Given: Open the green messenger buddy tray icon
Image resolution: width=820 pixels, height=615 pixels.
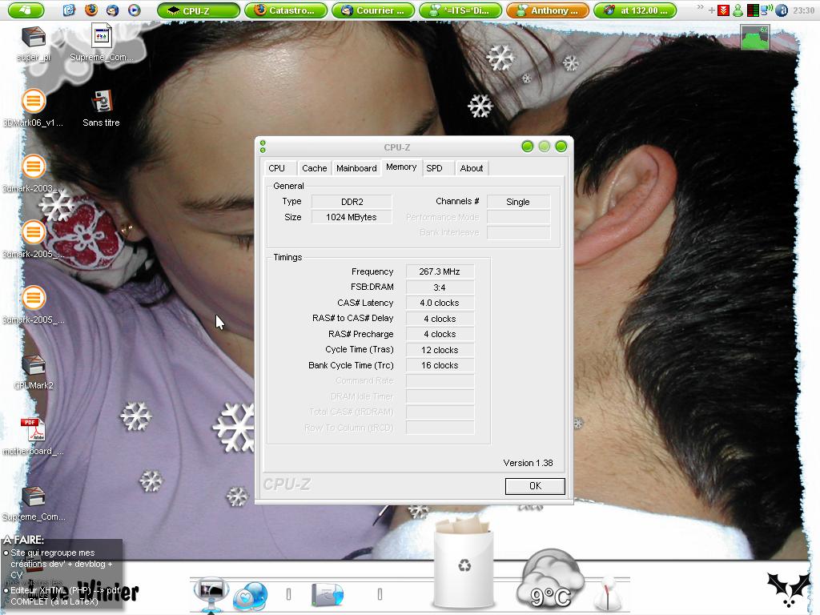Looking at the screenshot, I should [x=738, y=10].
